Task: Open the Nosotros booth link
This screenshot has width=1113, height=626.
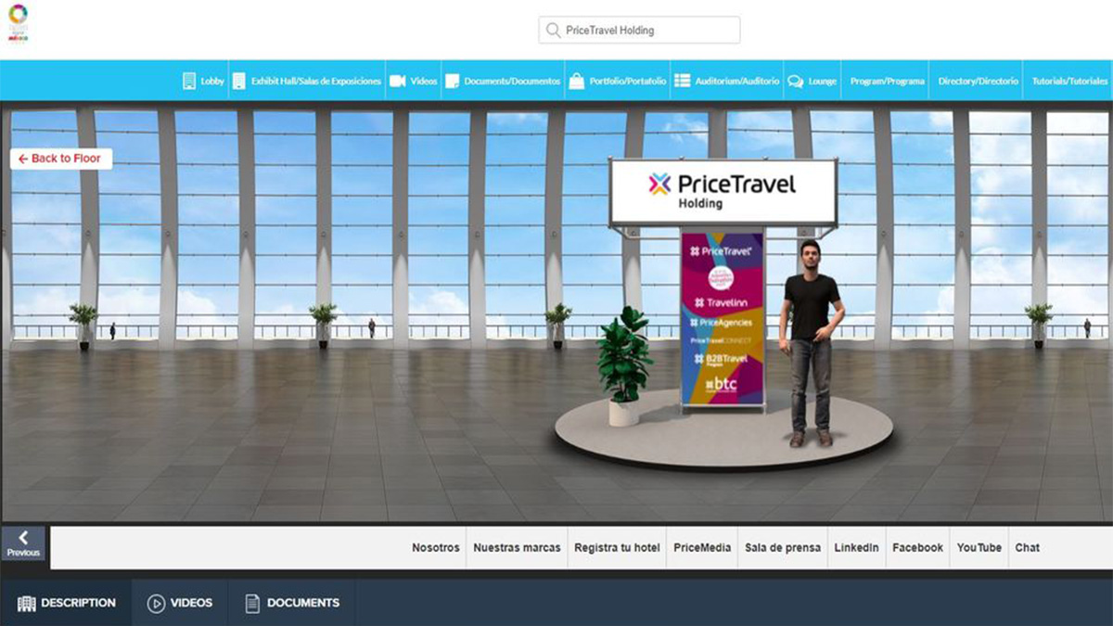Action: tap(436, 548)
